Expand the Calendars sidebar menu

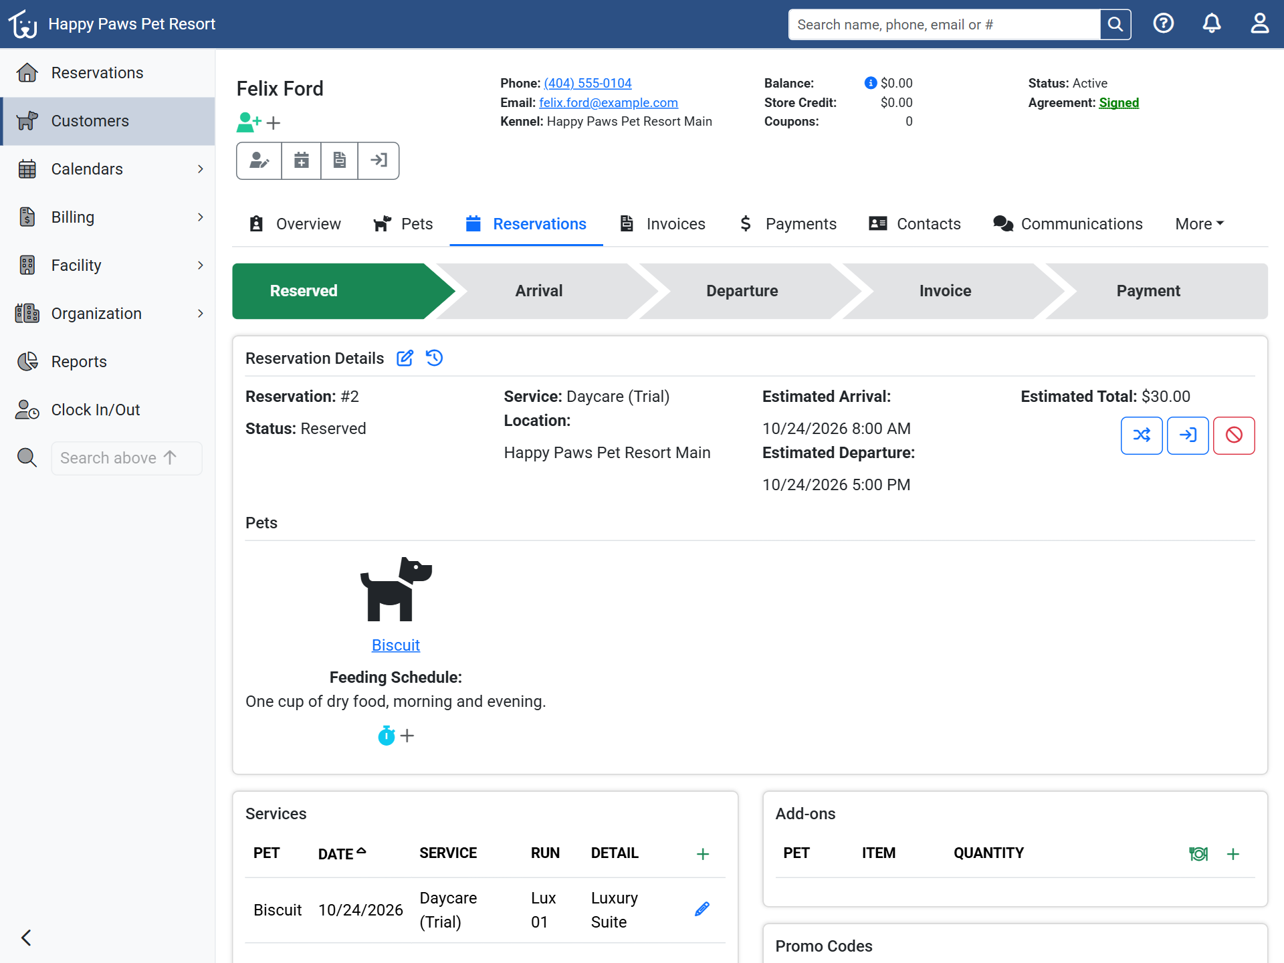[x=108, y=169]
